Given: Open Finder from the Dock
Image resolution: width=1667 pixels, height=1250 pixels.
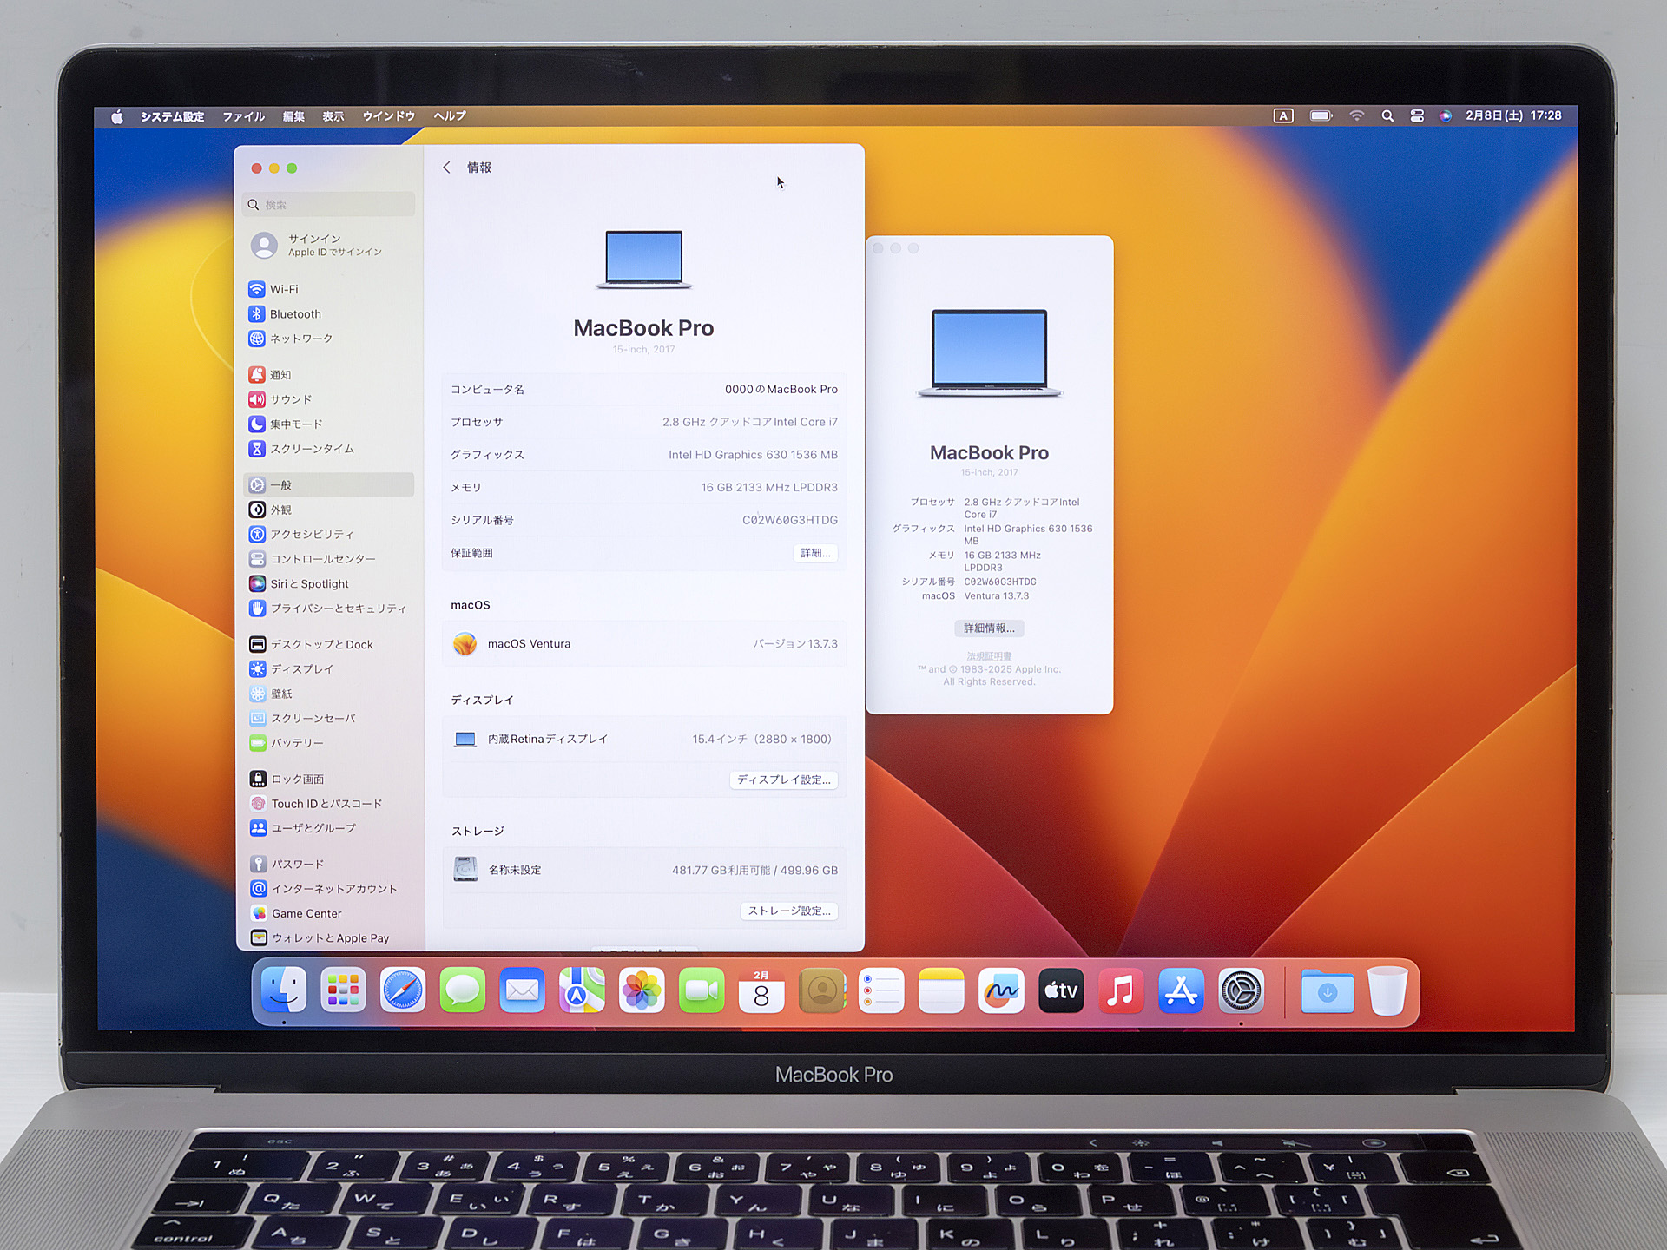Looking at the screenshot, I should [x=284, y=990].
